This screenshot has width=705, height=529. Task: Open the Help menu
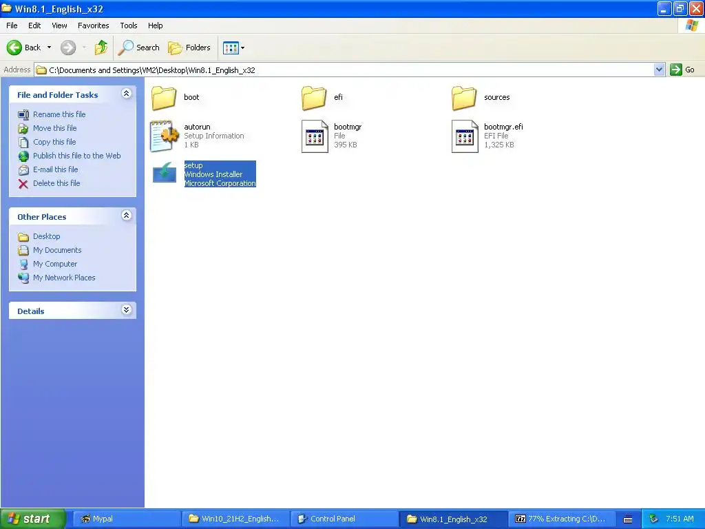click(156, 25)
